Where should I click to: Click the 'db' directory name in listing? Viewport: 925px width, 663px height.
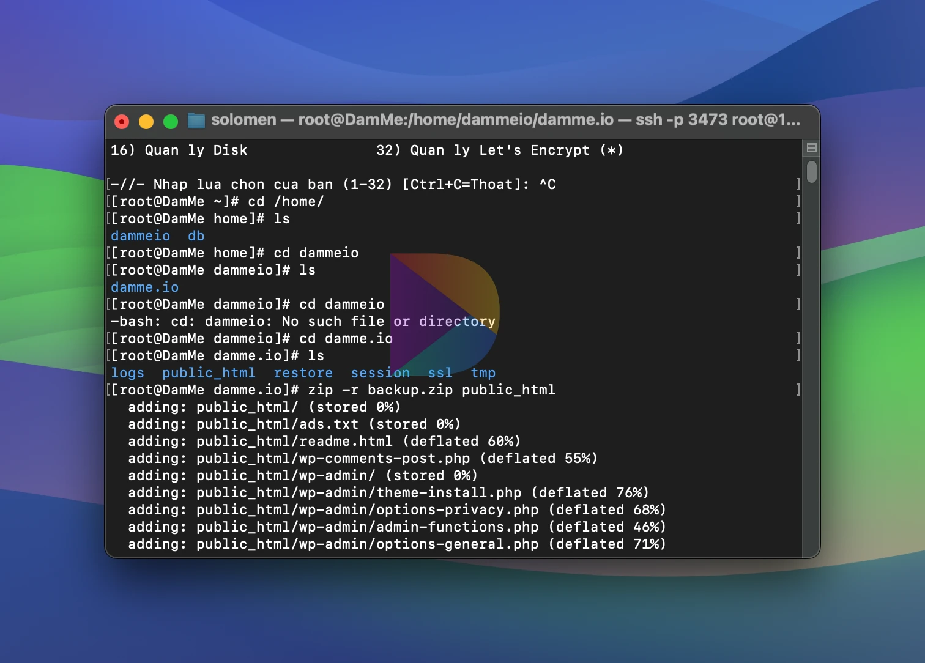click(196, 236)
